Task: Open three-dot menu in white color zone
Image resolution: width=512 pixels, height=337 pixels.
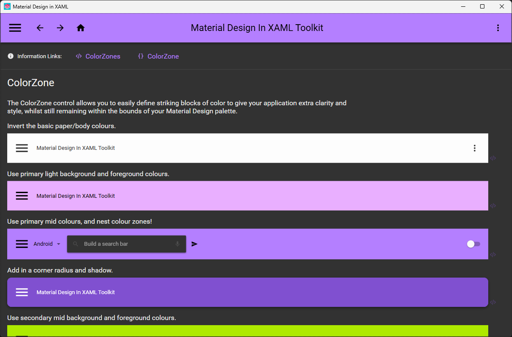Action: (475, 148)
